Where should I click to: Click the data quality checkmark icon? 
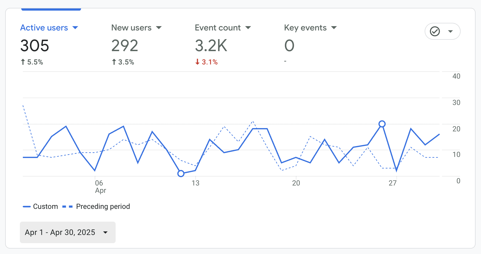[435, 31]
